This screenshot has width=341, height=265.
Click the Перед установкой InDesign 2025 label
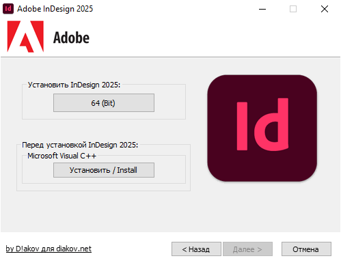[80, 145]
